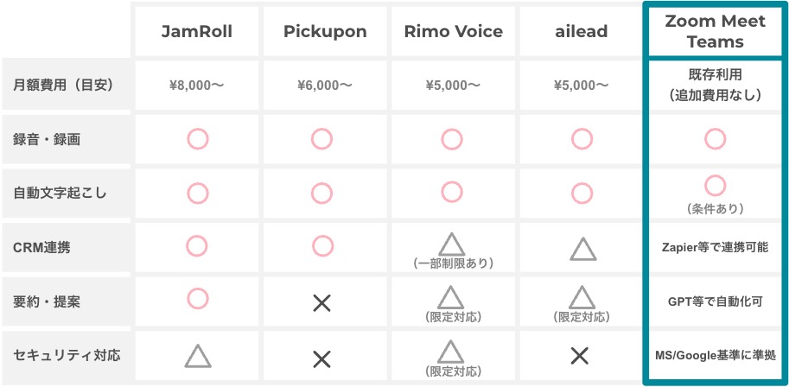
Task: Click the triangle for ailead 要約・提案
Action: coord(582,297)
